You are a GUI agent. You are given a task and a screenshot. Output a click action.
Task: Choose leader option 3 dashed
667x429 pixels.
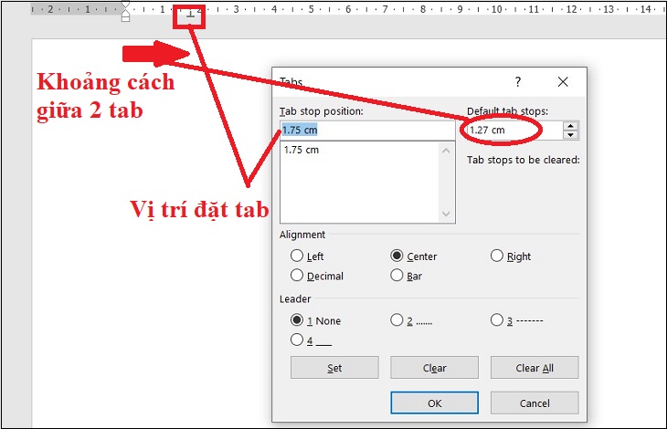click(x=497, y=320)
